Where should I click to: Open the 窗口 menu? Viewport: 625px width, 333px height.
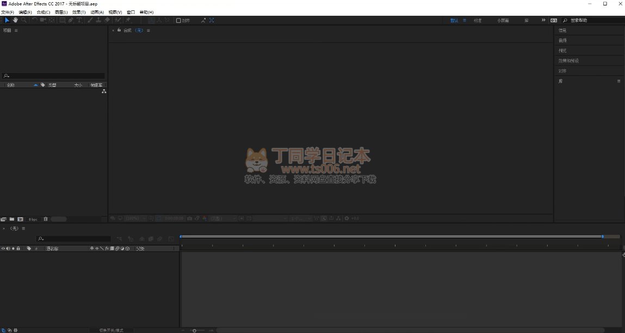(x=131, y=13)
